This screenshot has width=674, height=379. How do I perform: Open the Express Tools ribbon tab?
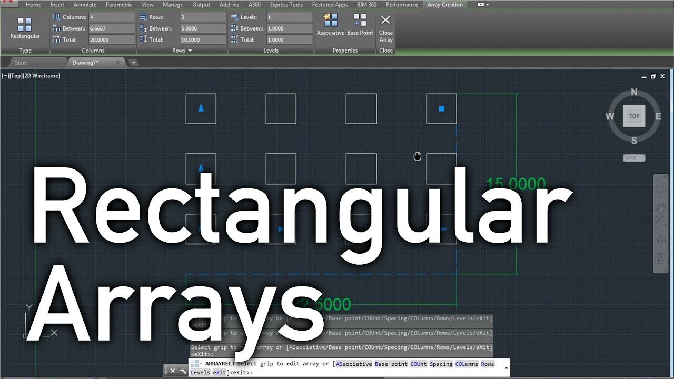tap(286, 5)
